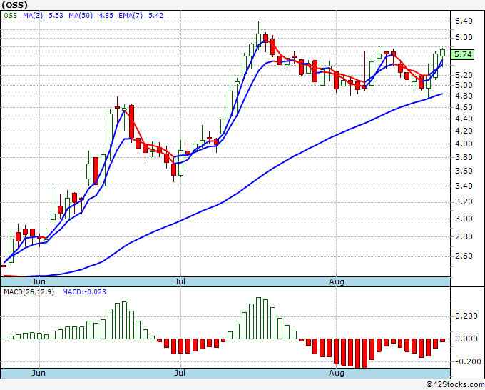Click the 4.80 price axis label
Viewport: 485px width, 390px height.
click(x=464, y=96)
